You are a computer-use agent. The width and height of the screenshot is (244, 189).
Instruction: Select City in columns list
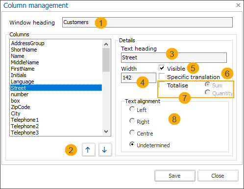[x=56, y=113]
